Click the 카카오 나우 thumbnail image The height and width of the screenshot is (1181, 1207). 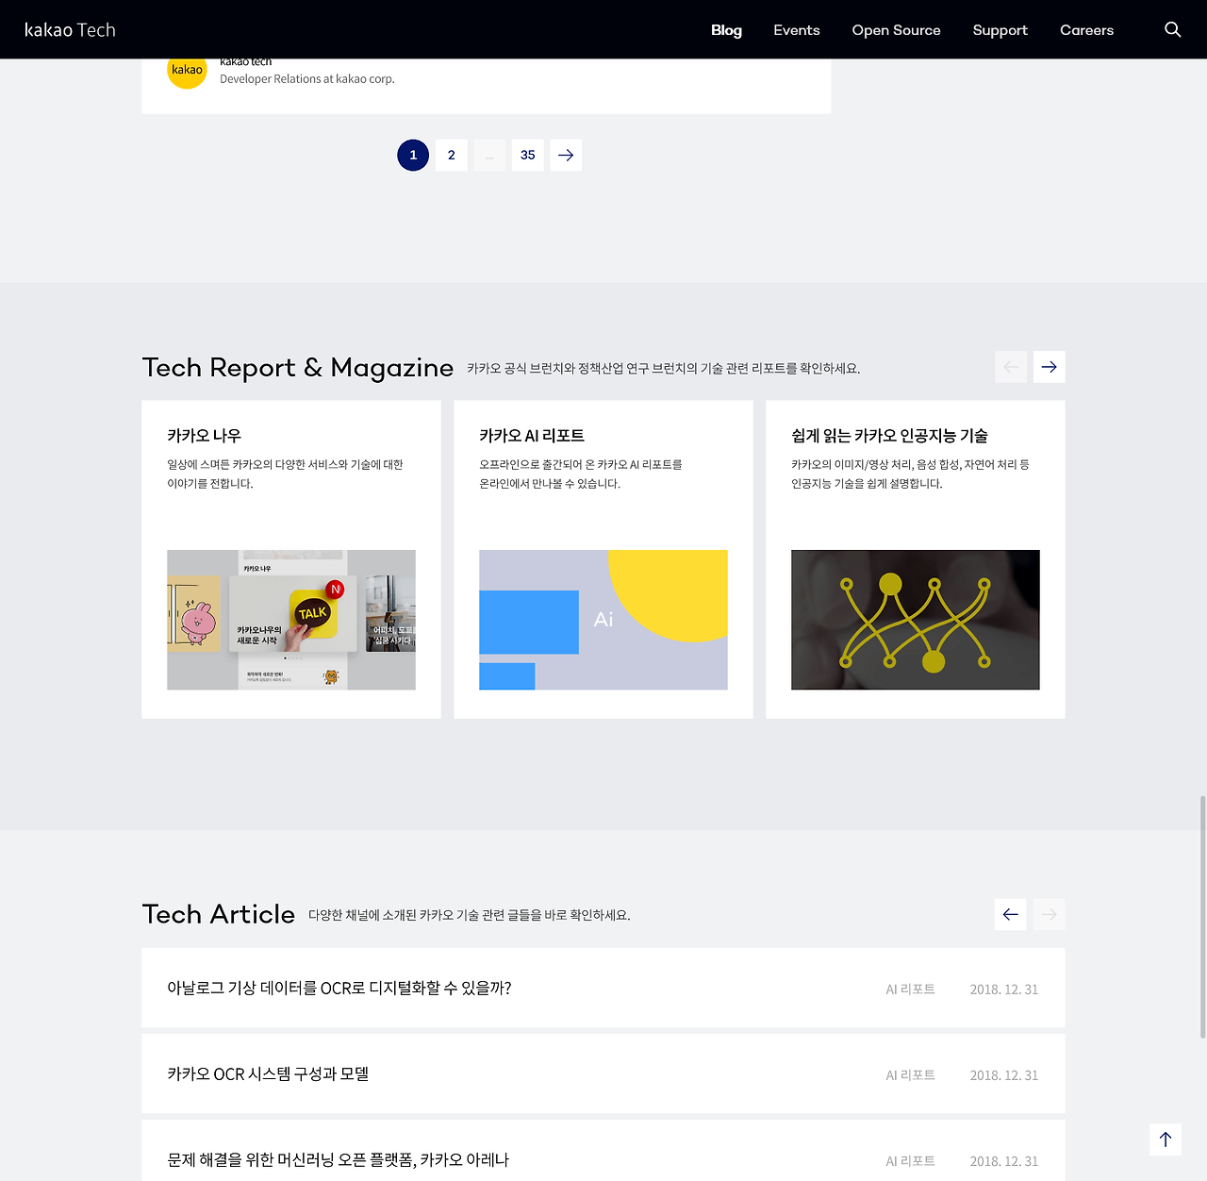click(291, 620)
